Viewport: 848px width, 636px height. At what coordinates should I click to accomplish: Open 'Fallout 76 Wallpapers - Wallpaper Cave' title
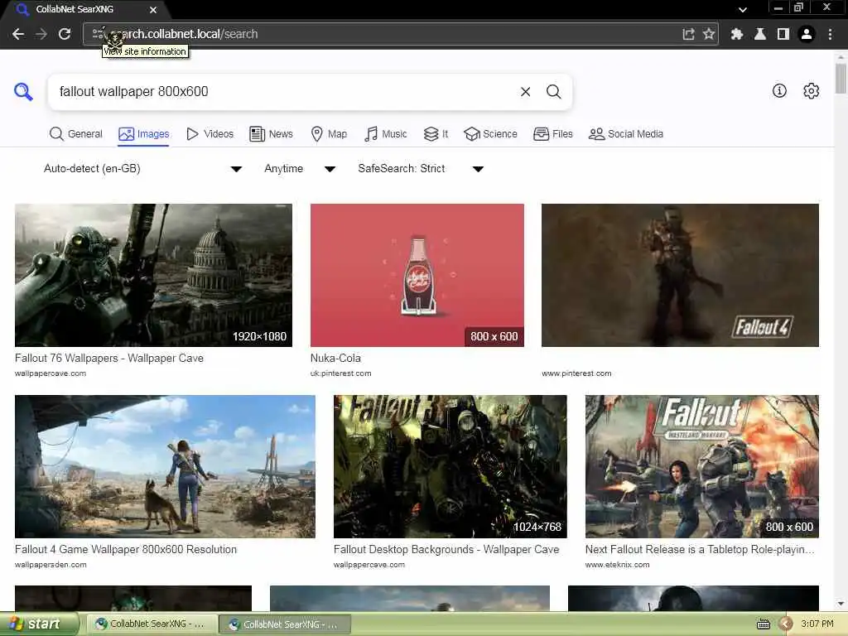point(109,358)
